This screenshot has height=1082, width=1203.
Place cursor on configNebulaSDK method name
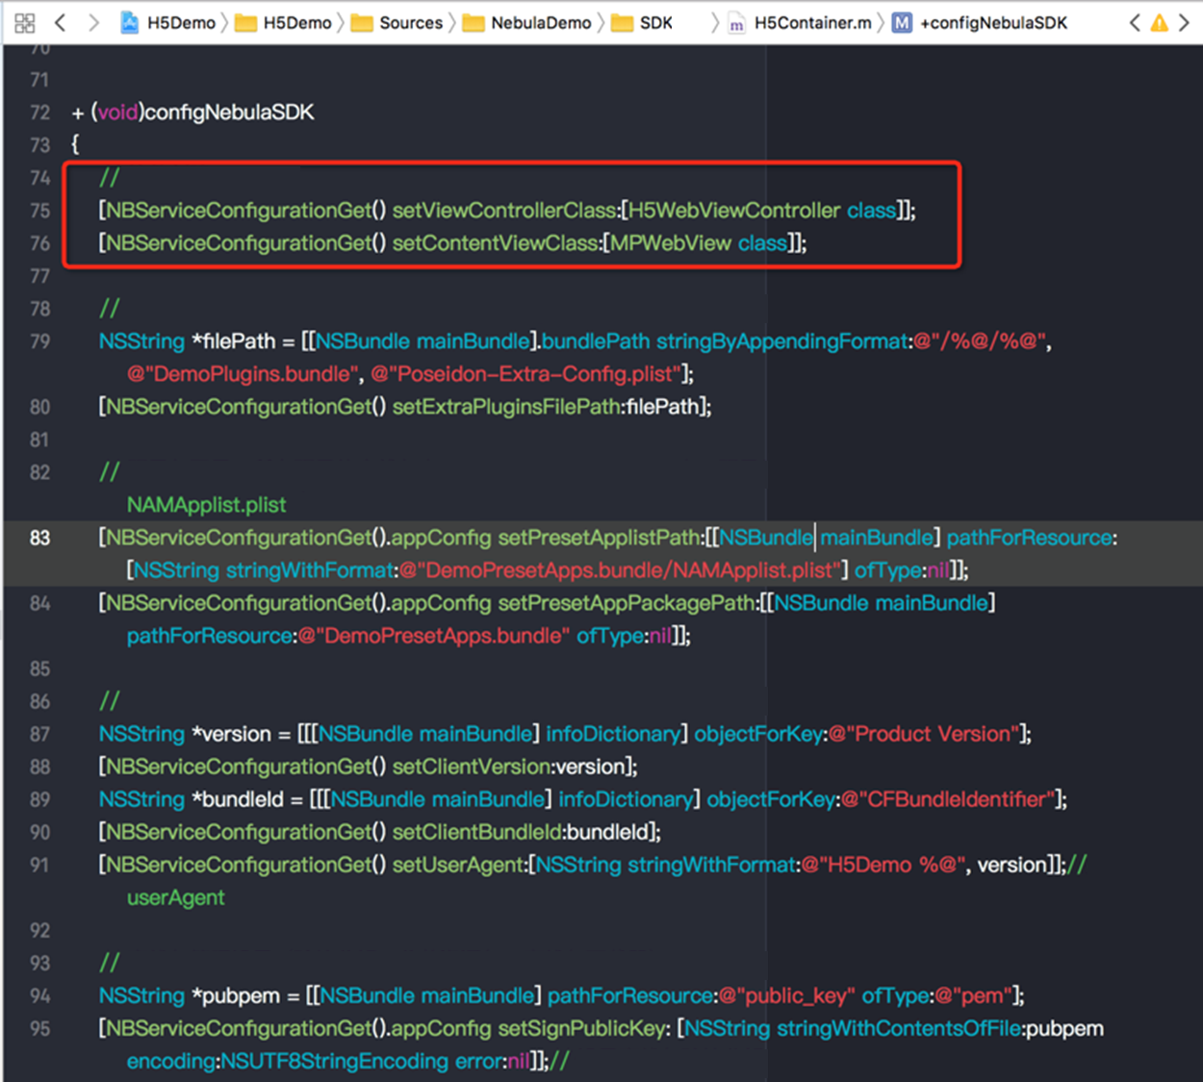tap(229, 113)
